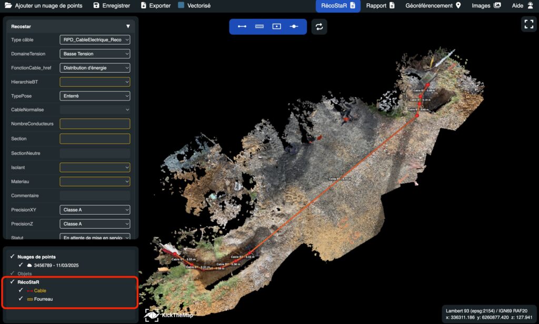Viewport: 539px width, 324px height.
Task: Click the long orange cable segment in 3D view
Action: [333, 186]
